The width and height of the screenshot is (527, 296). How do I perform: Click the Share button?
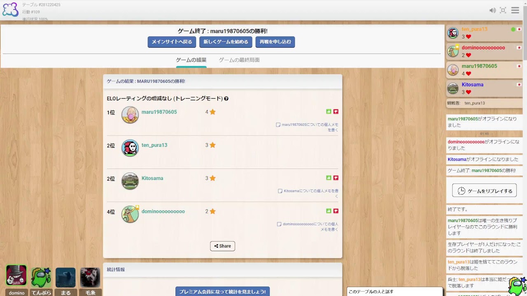tap(222, 246)
